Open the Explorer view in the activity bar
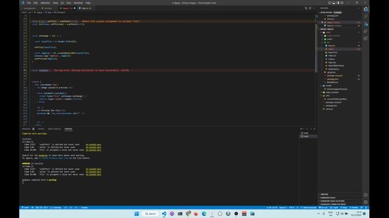The height and width of the screenshot is (218, 389). tap(366, 10)
